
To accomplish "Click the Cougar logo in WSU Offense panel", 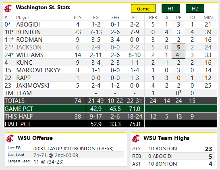I will click(10, 138).
